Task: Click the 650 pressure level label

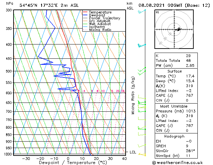Action: (x=9, y=103)
